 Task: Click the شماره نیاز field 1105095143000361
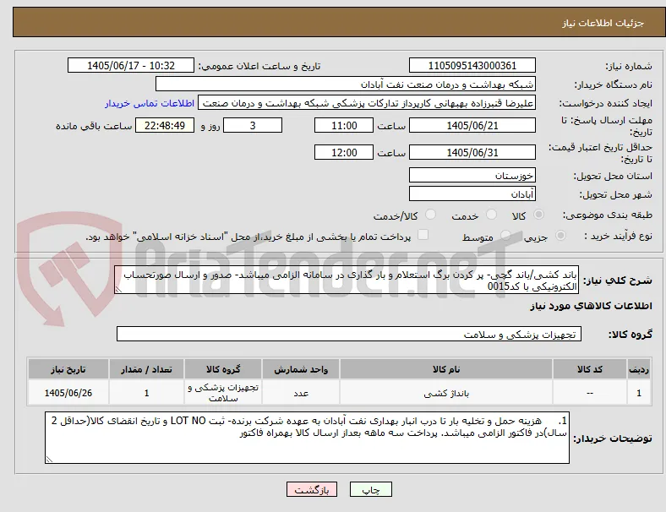point(472,65)
